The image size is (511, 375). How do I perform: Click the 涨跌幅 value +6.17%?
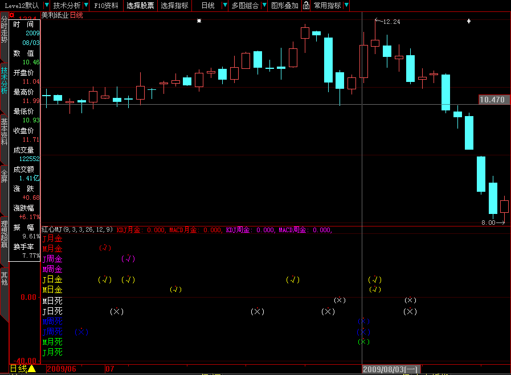point(29,217)
